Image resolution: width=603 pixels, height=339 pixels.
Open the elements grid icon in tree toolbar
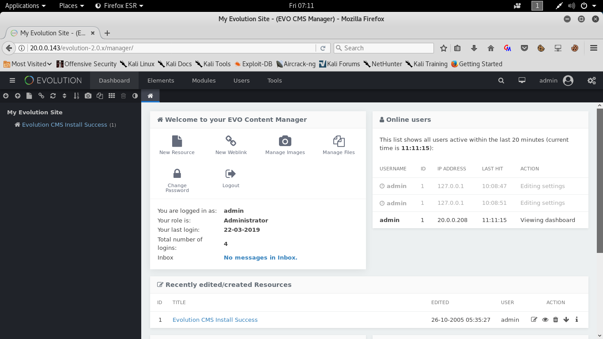point(112,96)
